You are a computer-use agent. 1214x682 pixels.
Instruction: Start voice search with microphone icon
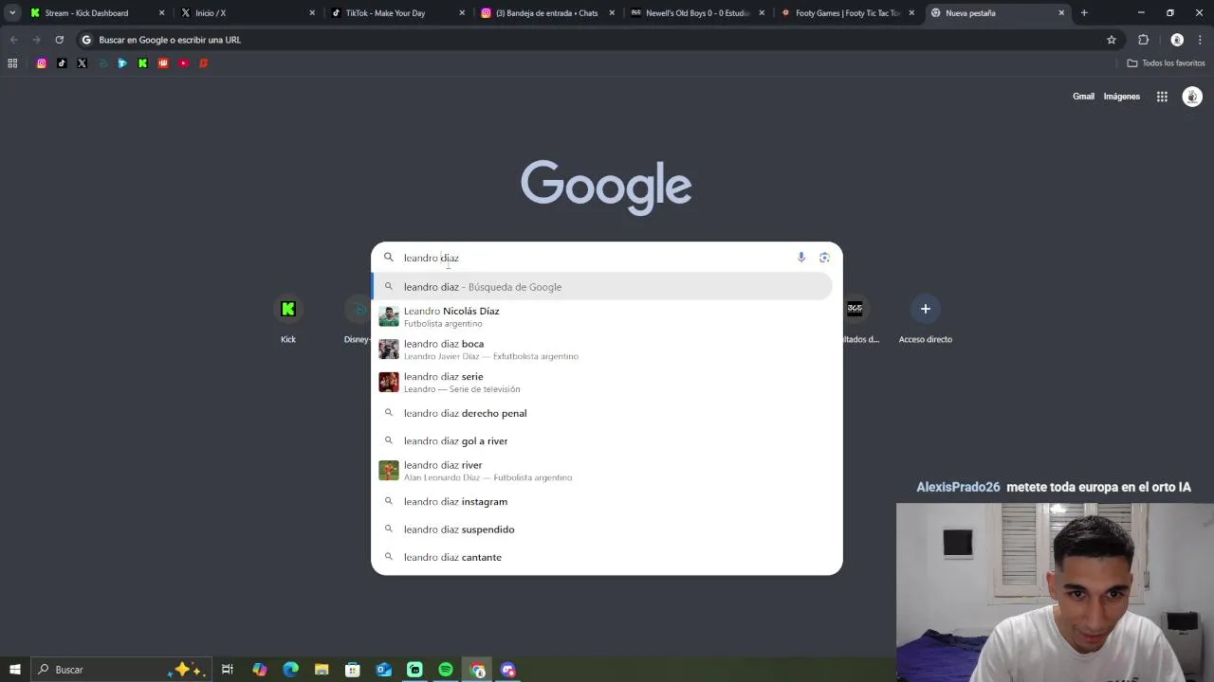point(801,258)
